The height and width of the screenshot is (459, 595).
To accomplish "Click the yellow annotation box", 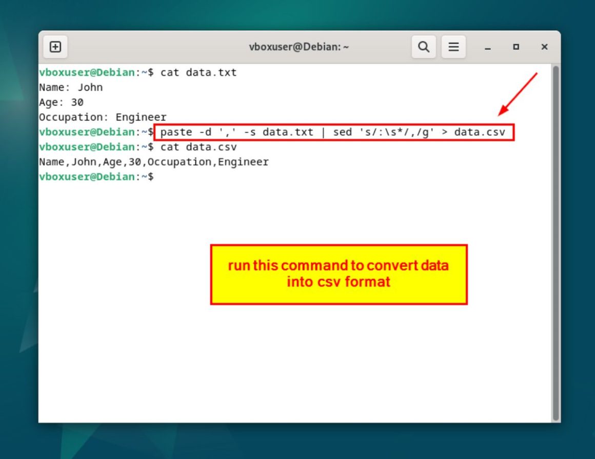I will pyautogui.click(x=339, y=274).
